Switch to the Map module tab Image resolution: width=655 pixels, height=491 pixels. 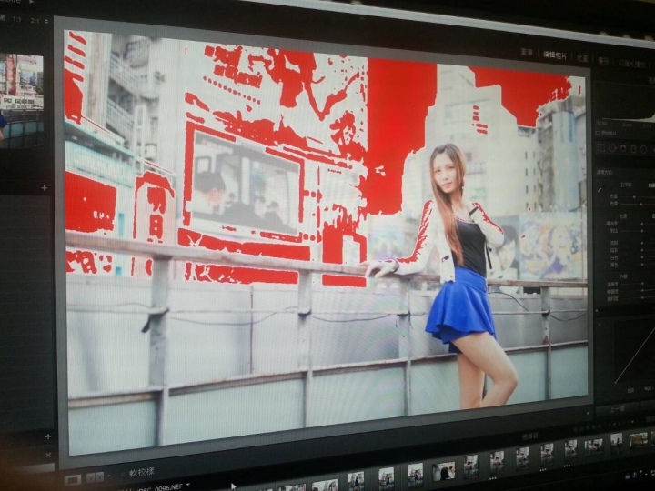[583, 59]
